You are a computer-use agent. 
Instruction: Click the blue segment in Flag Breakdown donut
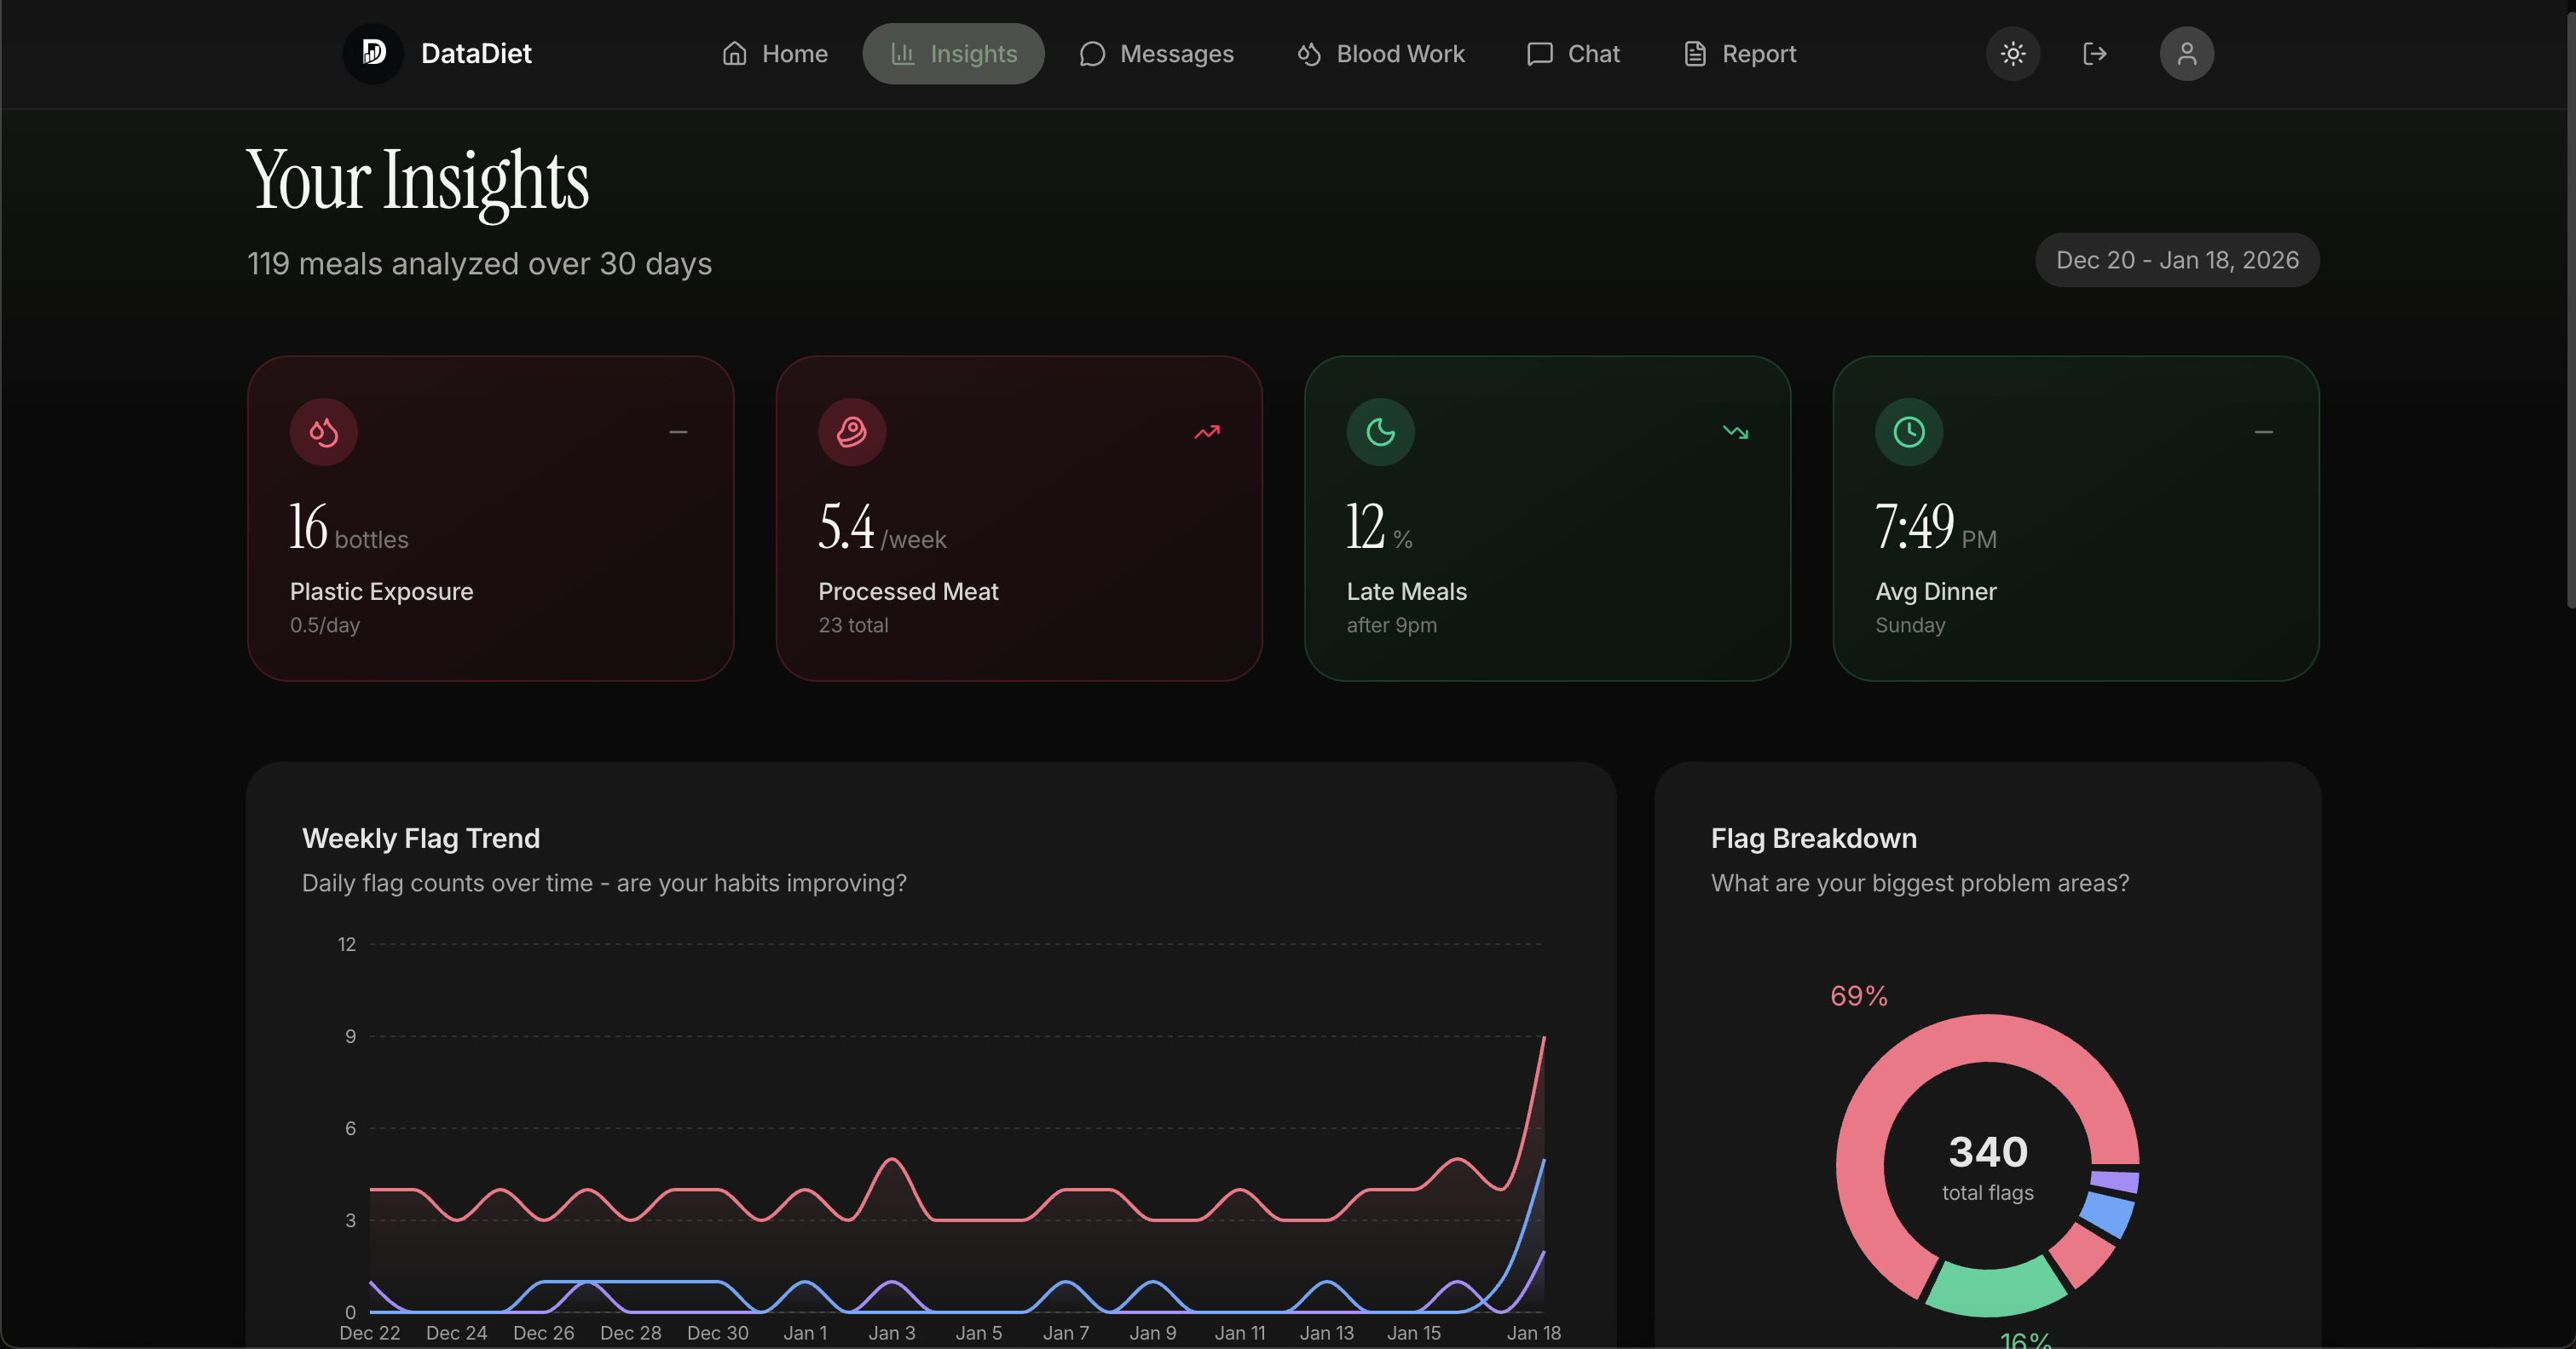tap(2109, 1213)
